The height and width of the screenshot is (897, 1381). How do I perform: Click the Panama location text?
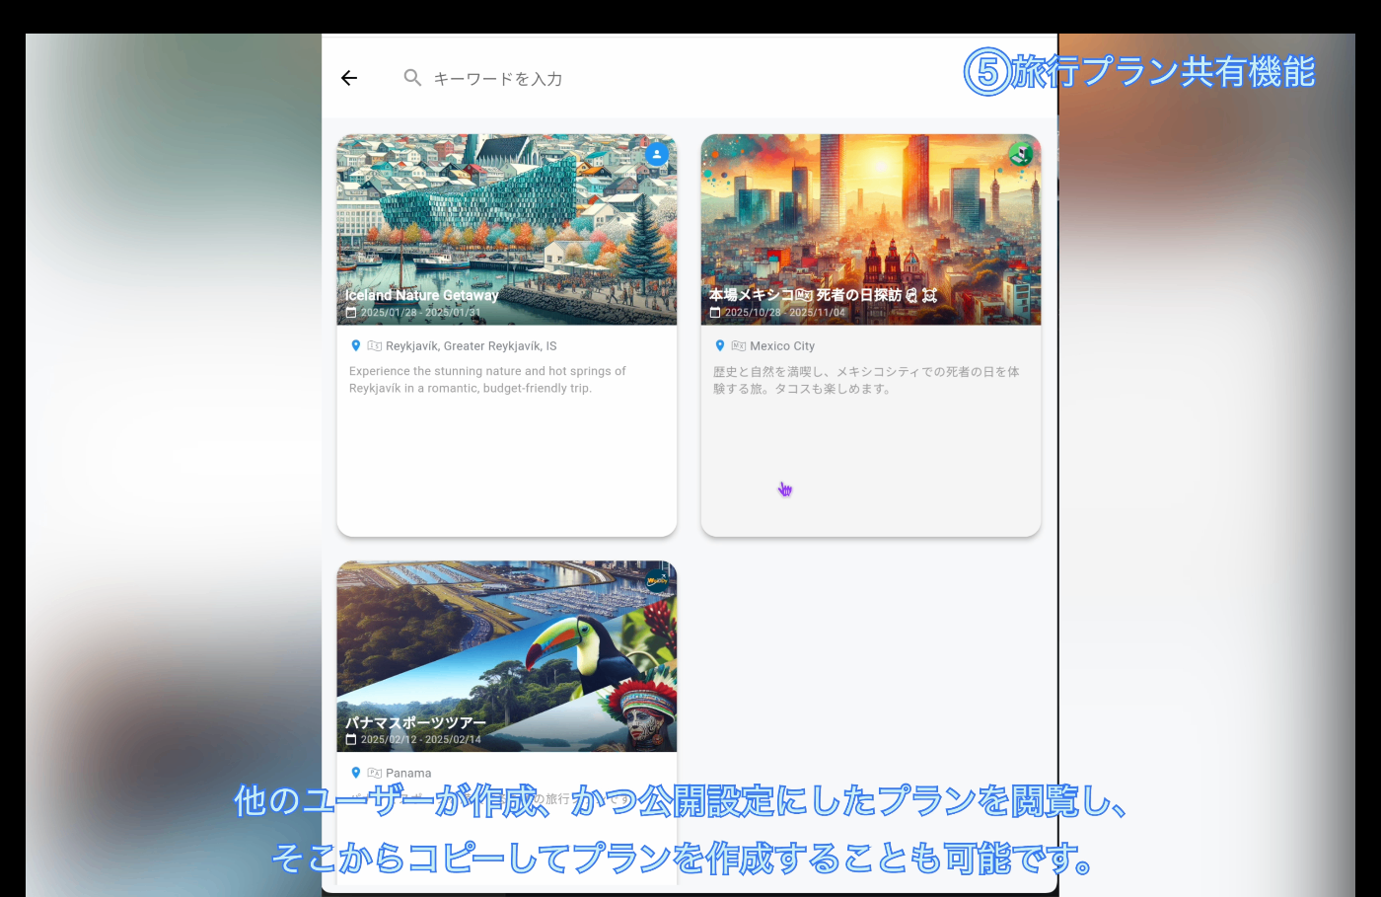[x=408, y=774]
